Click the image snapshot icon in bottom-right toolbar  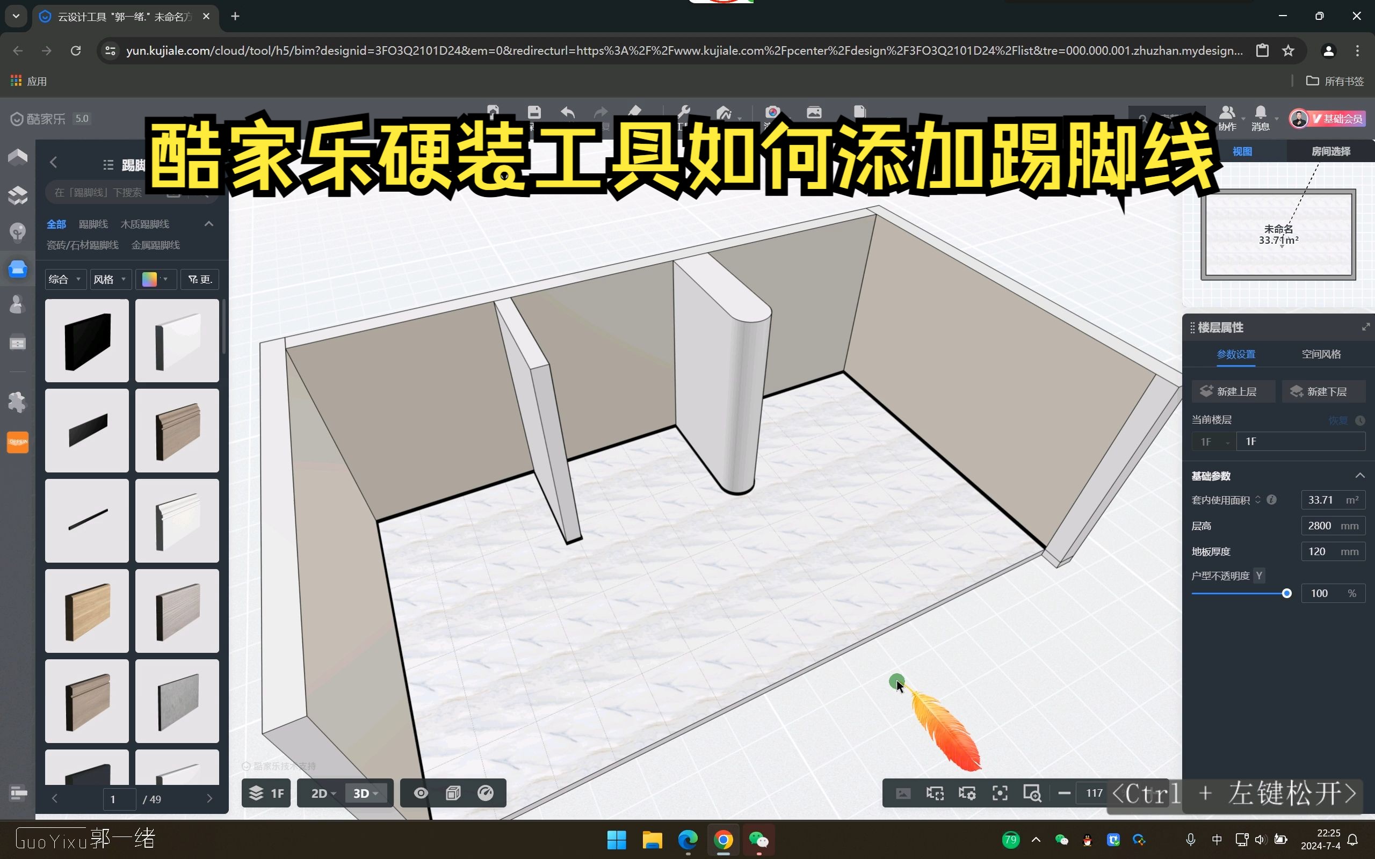(903, 793)
